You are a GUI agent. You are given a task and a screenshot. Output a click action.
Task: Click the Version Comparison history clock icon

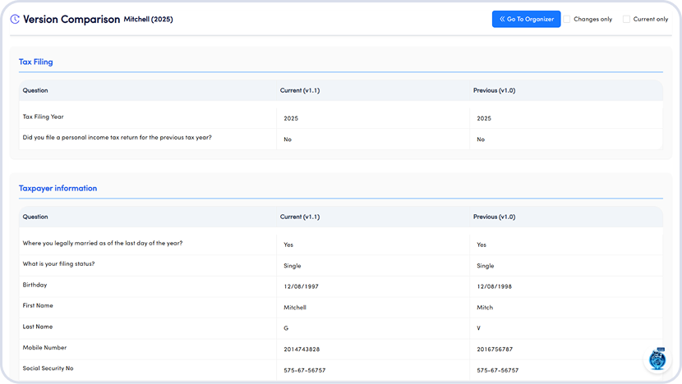click(x=15, y=19)
